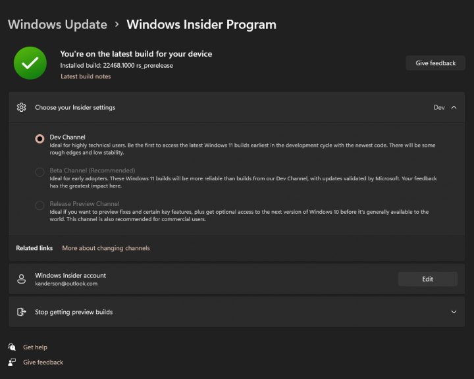
Task: Select the Dev Channel radio button
Action: (39, 139)
